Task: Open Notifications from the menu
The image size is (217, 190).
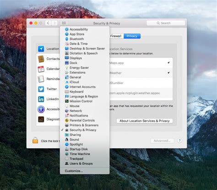Action: click(x=85, y=115)
